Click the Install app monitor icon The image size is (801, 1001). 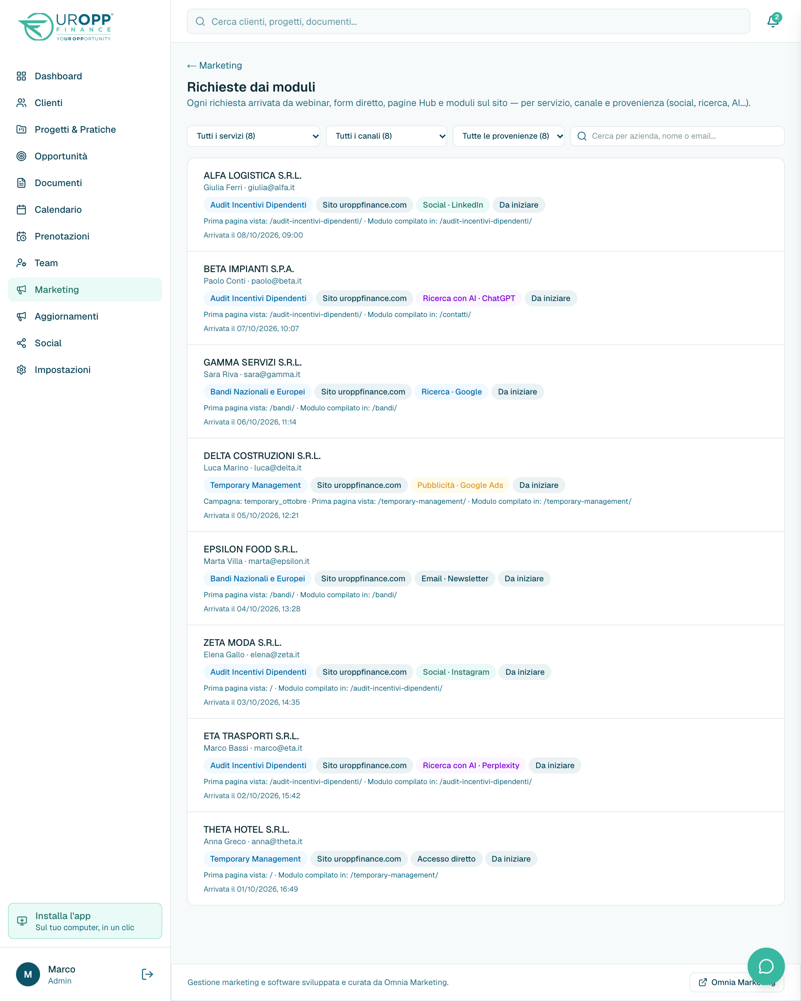(22, 921)
